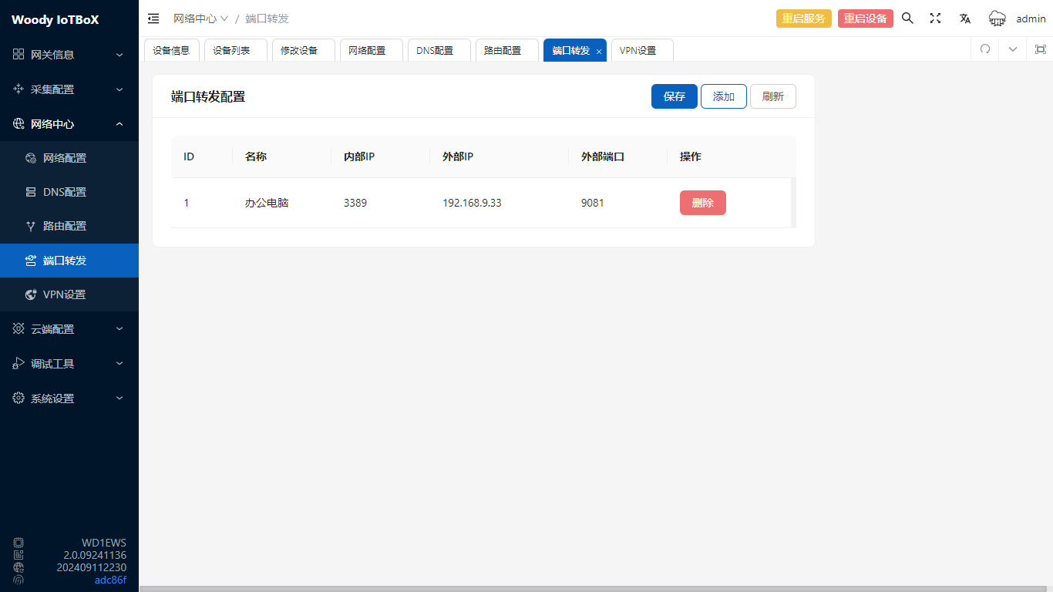Click the horizontal scrollbar at the bottom

tap(594, 588)
